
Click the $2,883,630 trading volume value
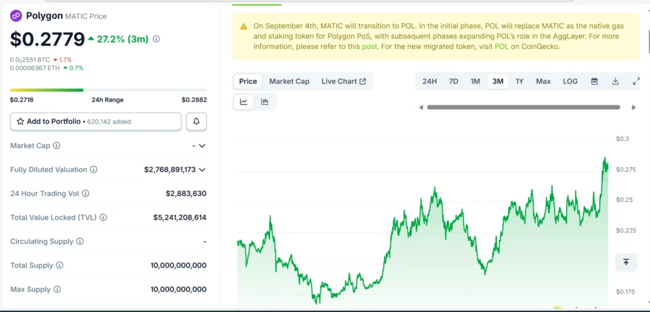click(186, 193)
